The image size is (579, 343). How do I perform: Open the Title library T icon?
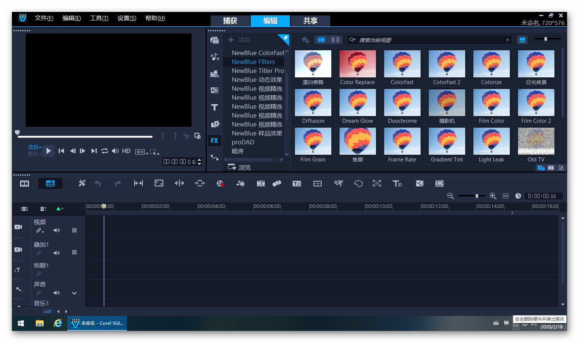(x=215, y=108)
